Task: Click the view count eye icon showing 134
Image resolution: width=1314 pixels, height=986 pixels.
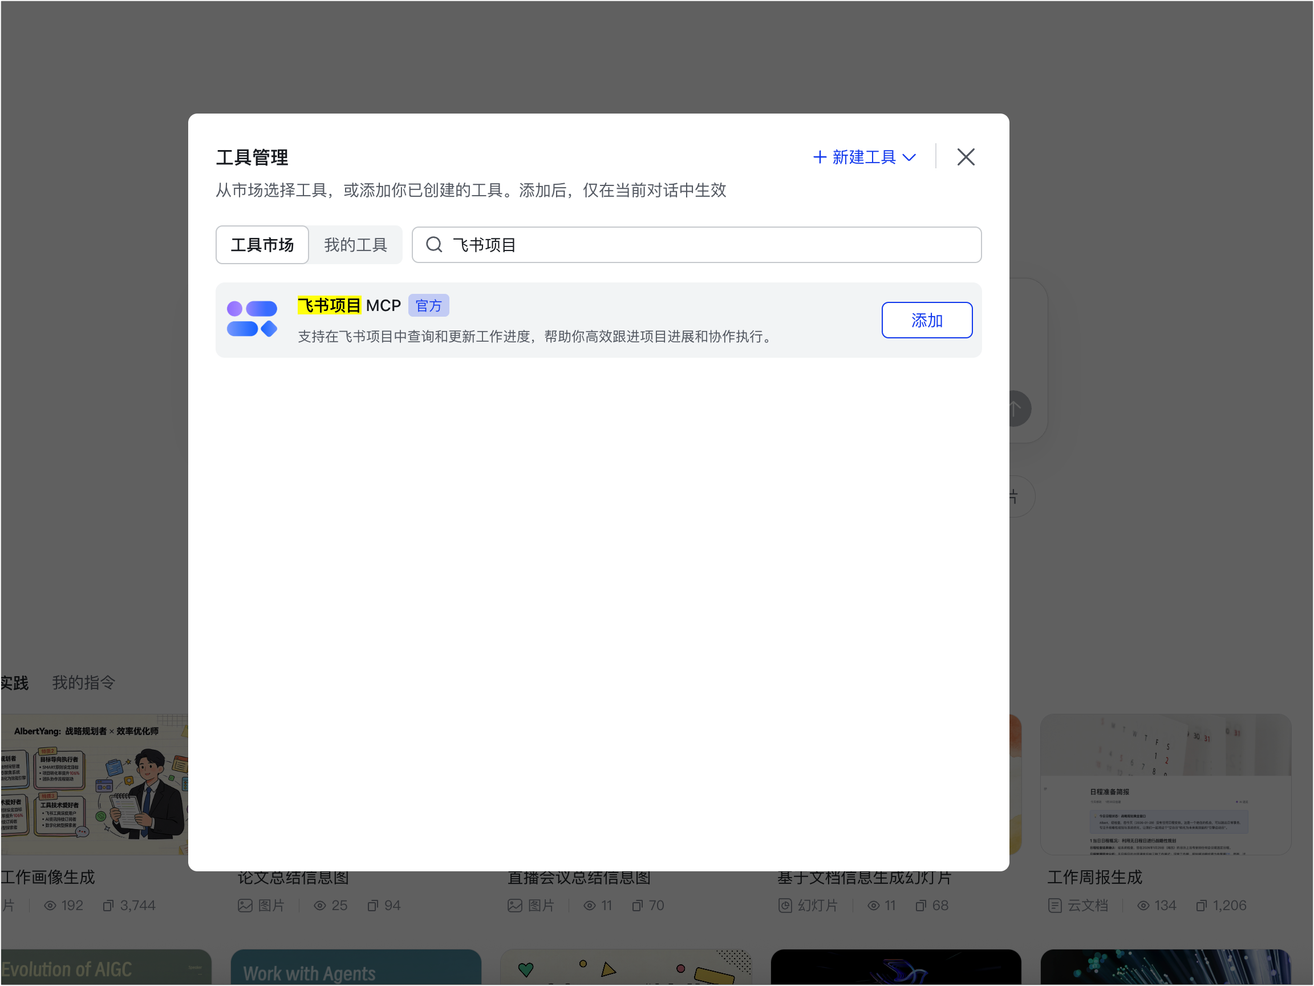Action: coord(1143,906)
